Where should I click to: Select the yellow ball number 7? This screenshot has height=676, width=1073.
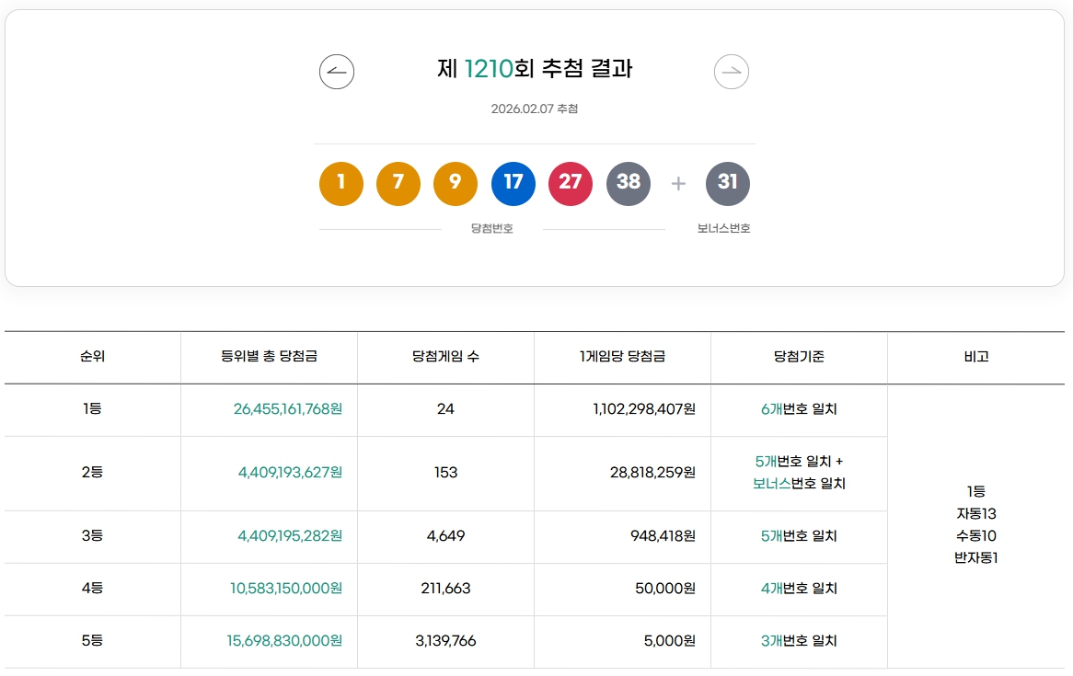click(398, 183)
